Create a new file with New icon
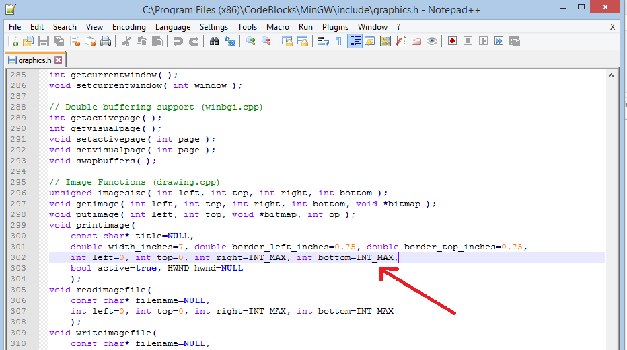Image resolution: width=627 pixels, height=350 pixels. tap(13, 41)
